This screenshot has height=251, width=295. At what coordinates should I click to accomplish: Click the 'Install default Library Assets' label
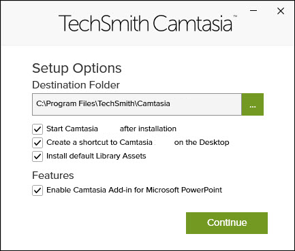(x=96, y=156)
